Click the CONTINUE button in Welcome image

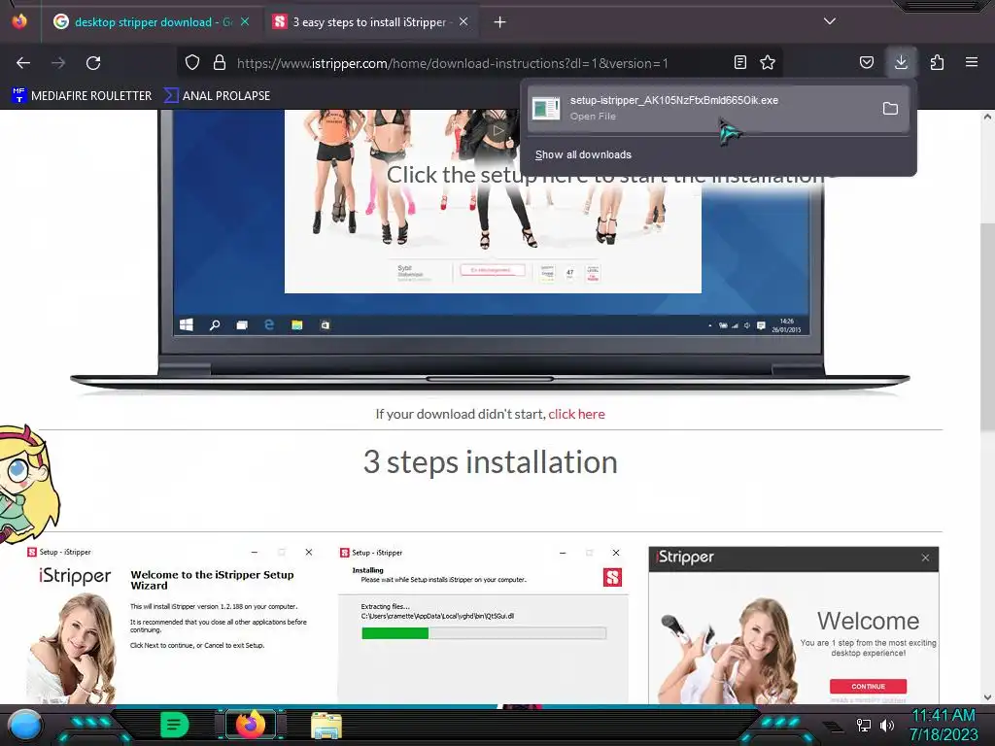point(868,687)
